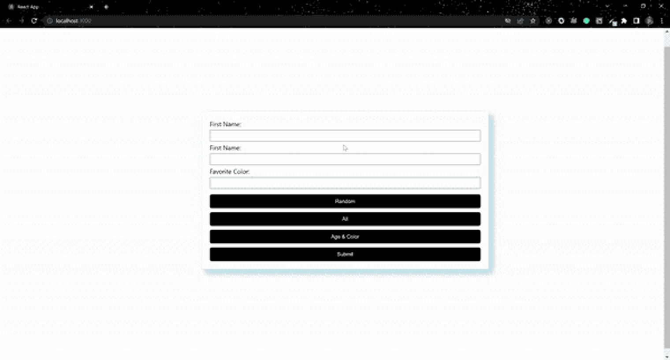The width and height of the screenshot is (670, 360).
Task: Open the share page icon in address bar
Action: click(520, 21)
